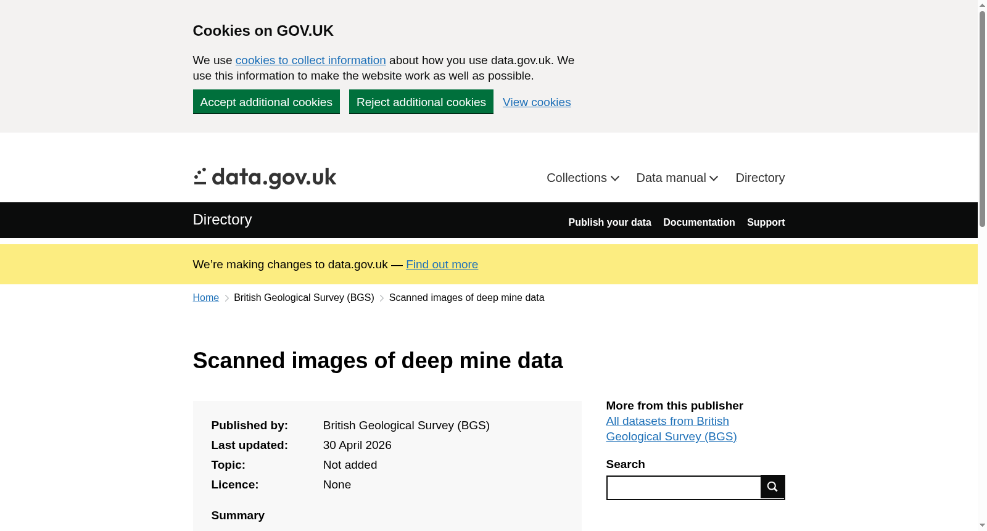Select the '30 April 2026' last updated value

coord(357,445)
